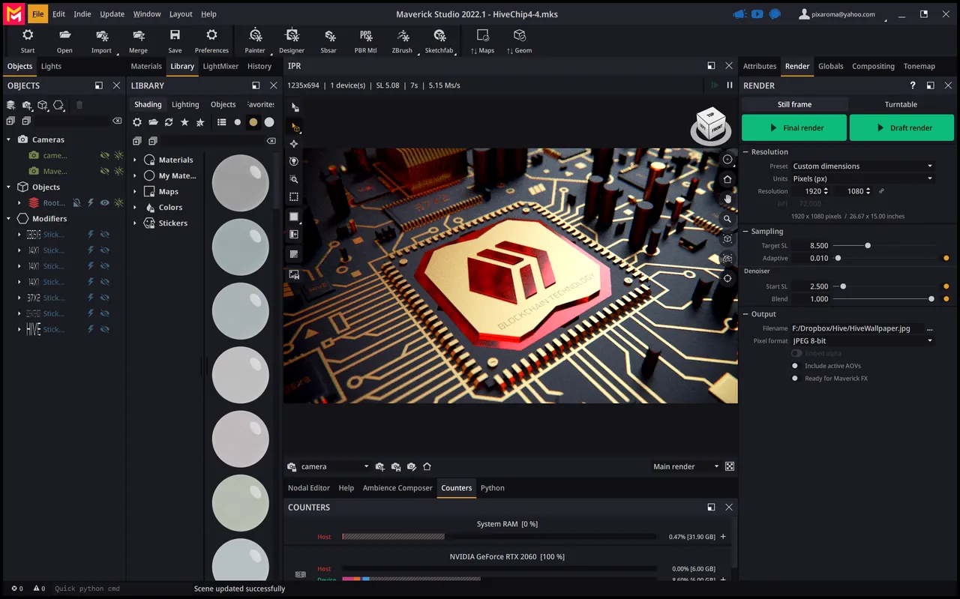The height and width of the screenshot is (599, 960).
Task: Click the Library refresh icon
Action: pyautogui.click(x=169, y=122)
